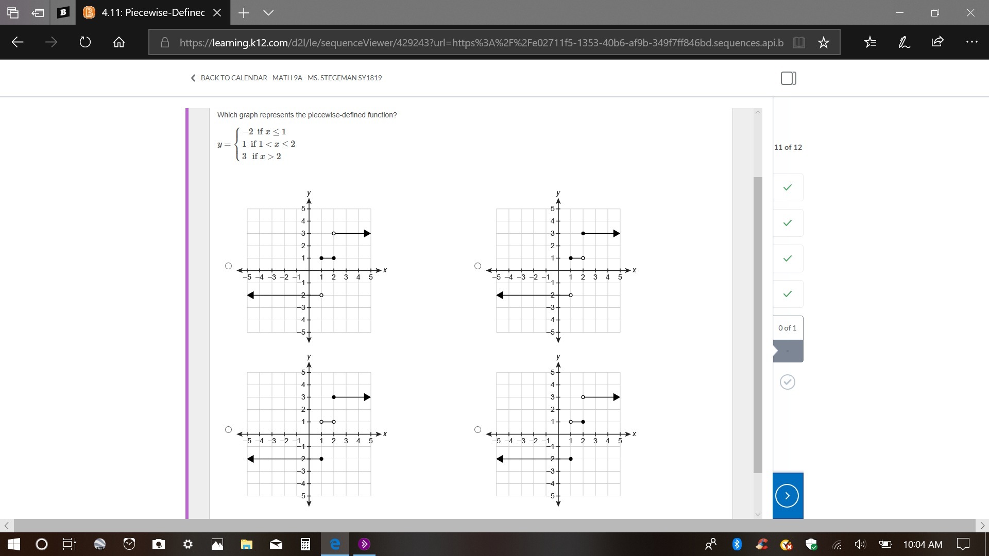Screen dimensions: 989x556
Task: Go to browser Home page icon
Action: pyautogui.click(x=119, y=42)
